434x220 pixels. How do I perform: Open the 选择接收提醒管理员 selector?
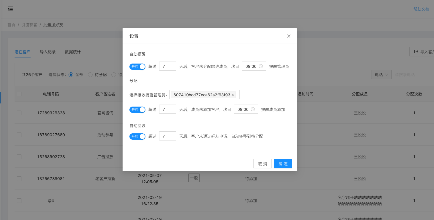point(205,95)
